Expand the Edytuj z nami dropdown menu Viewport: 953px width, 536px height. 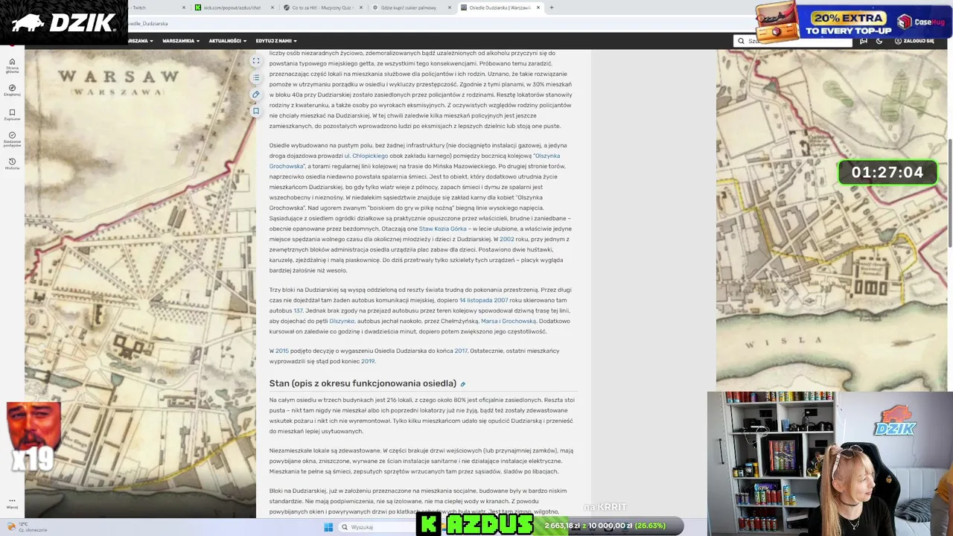click(x=275, y=41)
